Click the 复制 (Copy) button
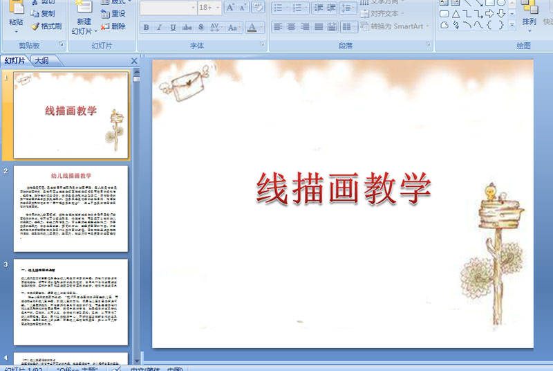This screenshot has width=553, height=371. [43, 13]
